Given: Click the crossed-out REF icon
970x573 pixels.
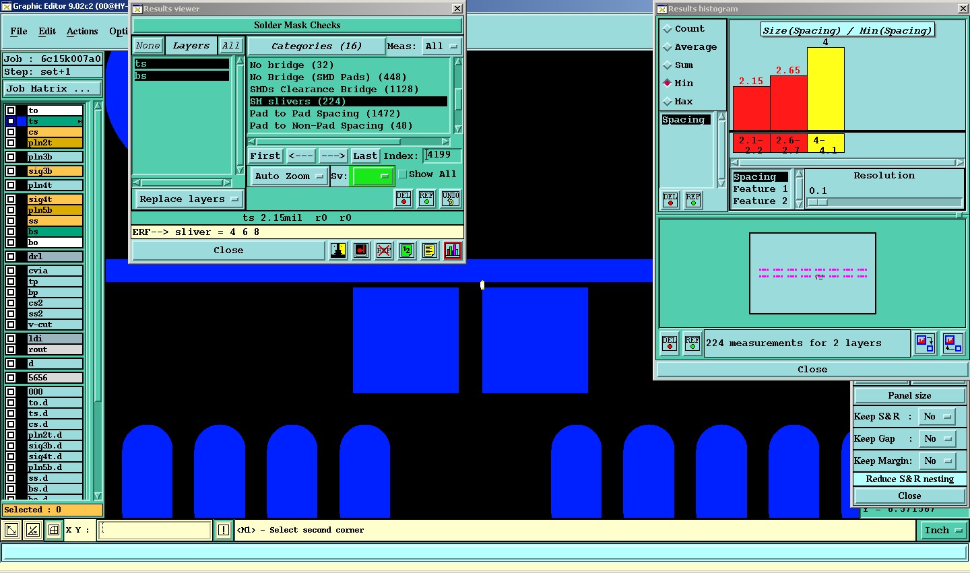Looking at the screenshot, I should 384,250.
